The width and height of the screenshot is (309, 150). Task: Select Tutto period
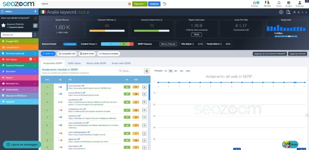coord(188,71)
